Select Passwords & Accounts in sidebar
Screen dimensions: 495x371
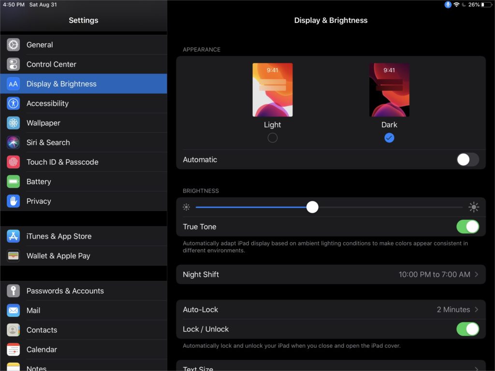tap(65, 291)
